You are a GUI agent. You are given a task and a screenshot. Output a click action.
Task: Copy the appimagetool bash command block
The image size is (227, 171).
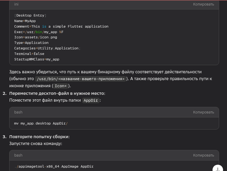203,155
